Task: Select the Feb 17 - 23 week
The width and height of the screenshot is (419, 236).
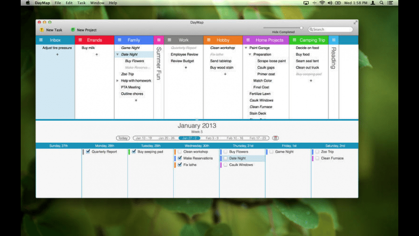Action: (258, 138)
